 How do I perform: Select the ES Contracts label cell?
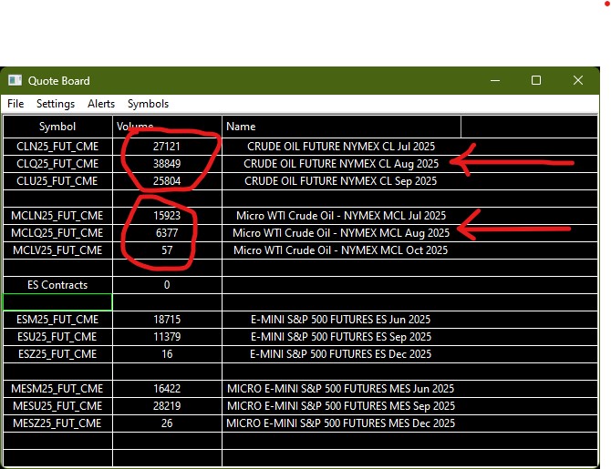point(57,285)
